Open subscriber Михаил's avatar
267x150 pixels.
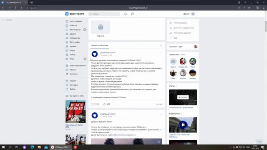(x=193, y=73)
